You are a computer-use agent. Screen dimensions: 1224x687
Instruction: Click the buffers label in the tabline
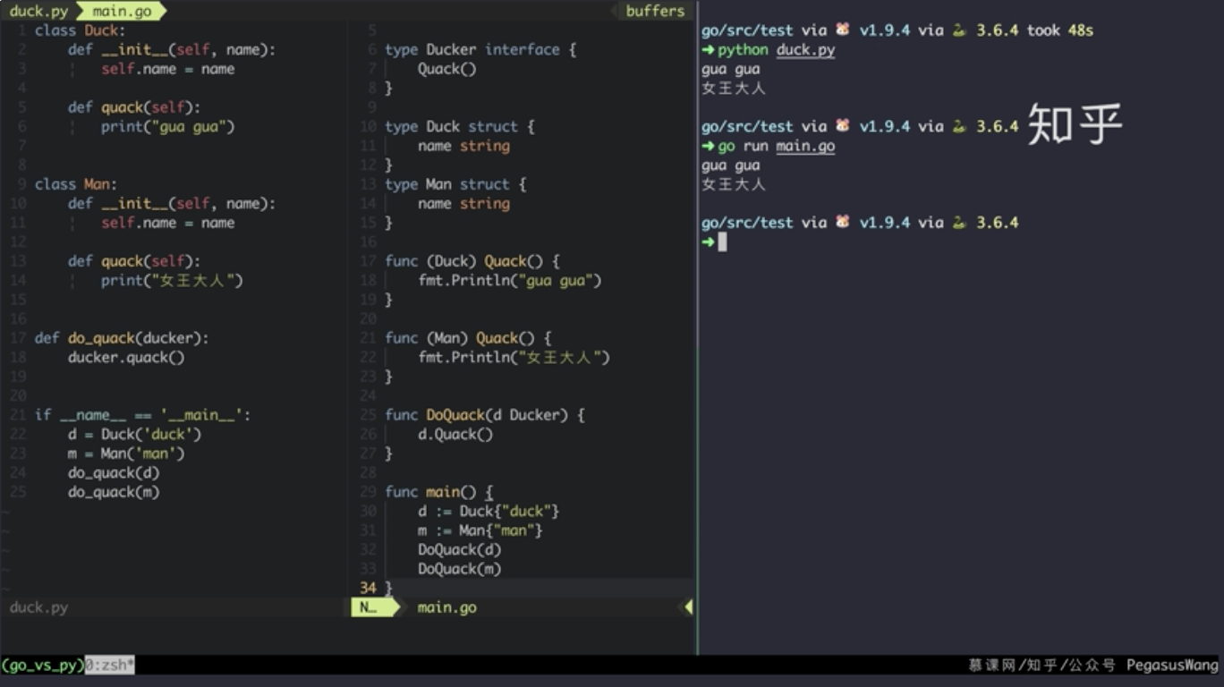tap(655, 12)
